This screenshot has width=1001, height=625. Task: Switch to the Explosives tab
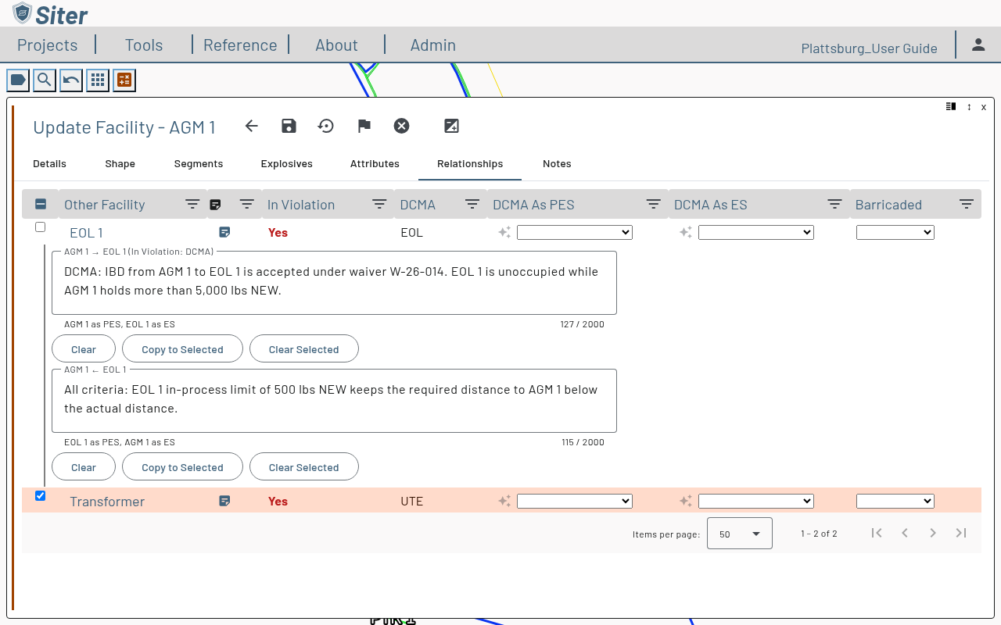click(x=287, y=163)
